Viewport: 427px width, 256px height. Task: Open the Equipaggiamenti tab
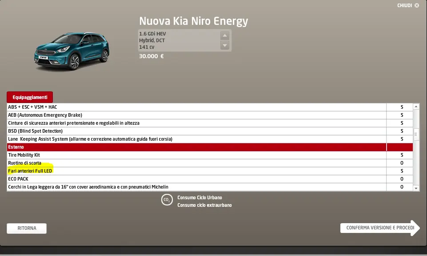click(30, 97)
